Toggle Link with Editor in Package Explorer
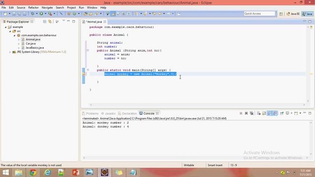 tap(50, 22)
